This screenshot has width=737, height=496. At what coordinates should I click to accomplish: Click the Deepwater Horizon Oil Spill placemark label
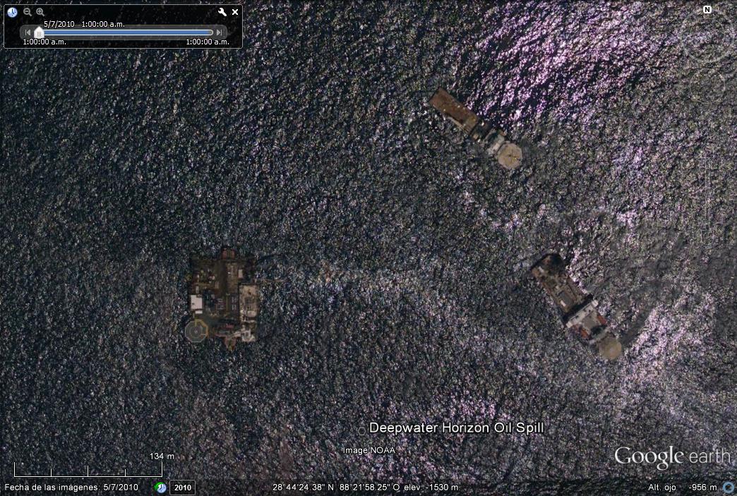(456, 428)
